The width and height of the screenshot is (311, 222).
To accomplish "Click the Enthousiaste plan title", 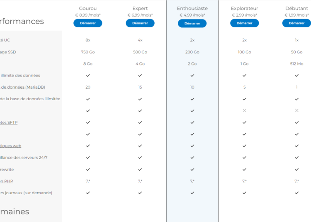I will (192, 8).
